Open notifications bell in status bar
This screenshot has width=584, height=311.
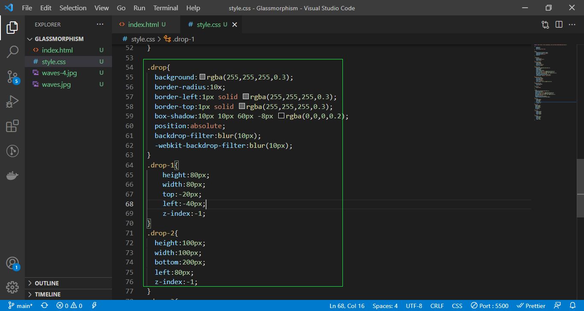point(573,306)
